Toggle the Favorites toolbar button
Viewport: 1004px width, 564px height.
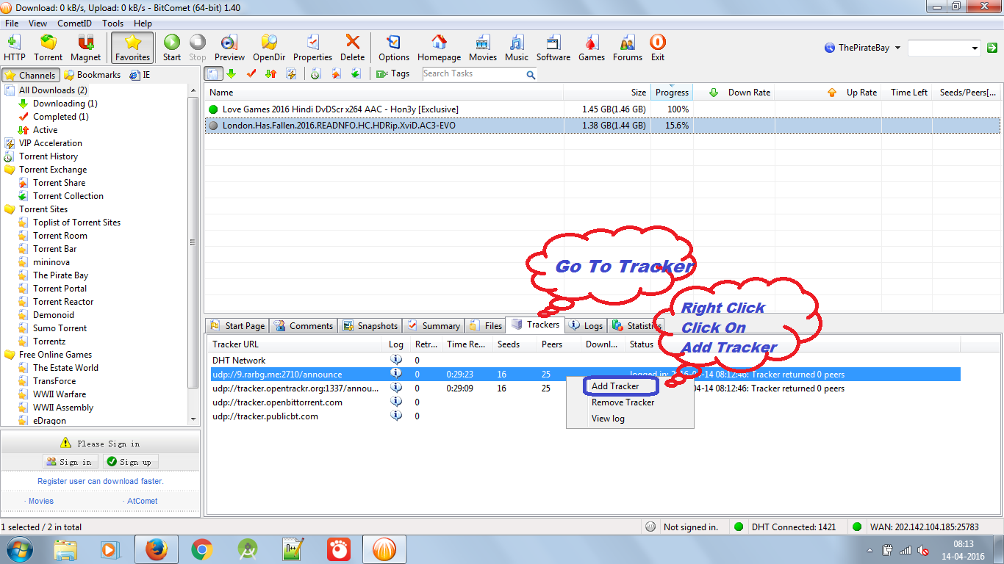pos(132,48)
